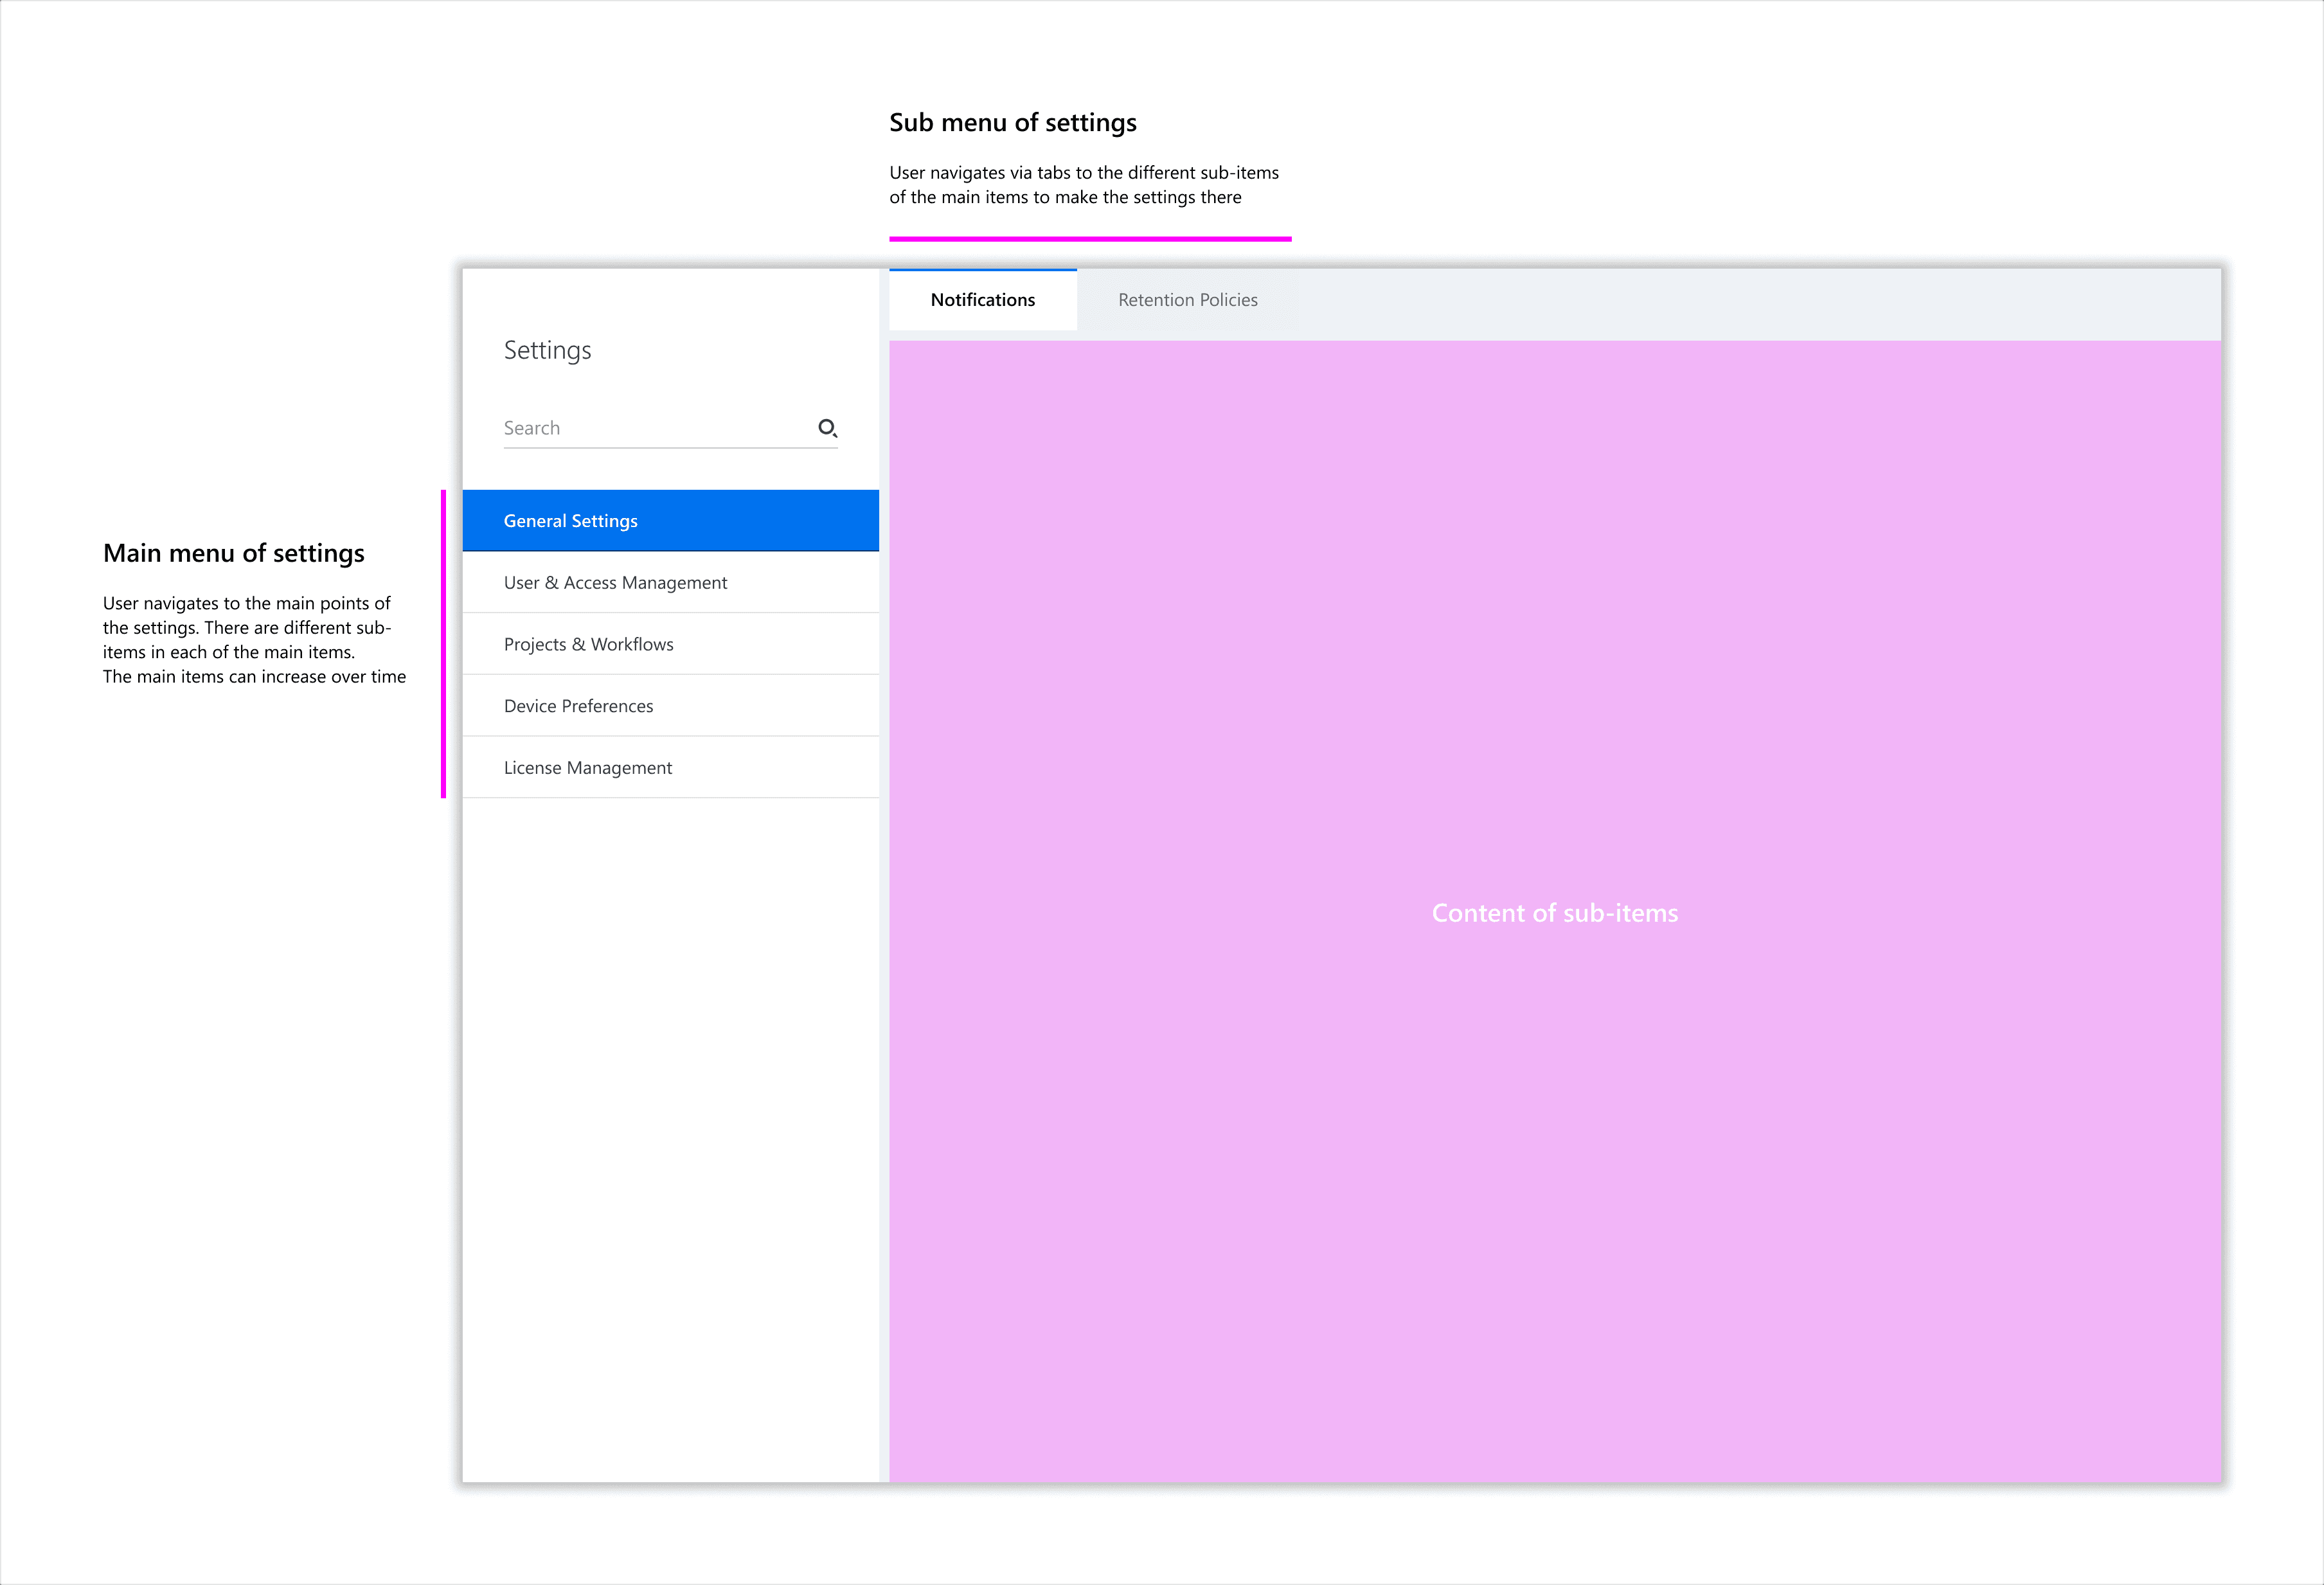Navigate to License Management

point(587,768)
